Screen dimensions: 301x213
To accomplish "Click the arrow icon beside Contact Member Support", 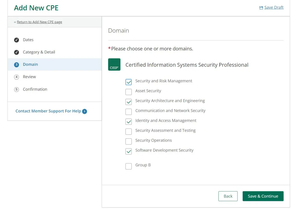I will tap(84, 111).
